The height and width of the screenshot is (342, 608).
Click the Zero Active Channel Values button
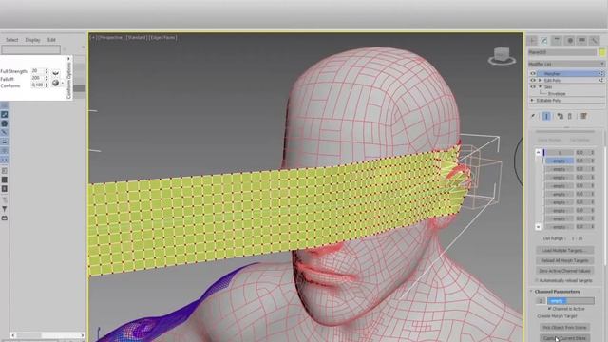tap(565, 271)
